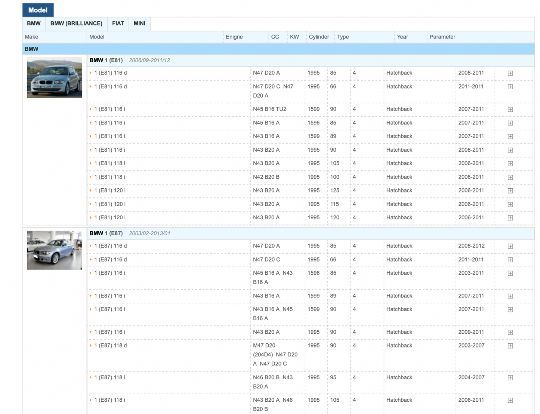
Task: Open 1 (E81) 116 i N45 B16 TU2 model link
Action: coord(109,109)
